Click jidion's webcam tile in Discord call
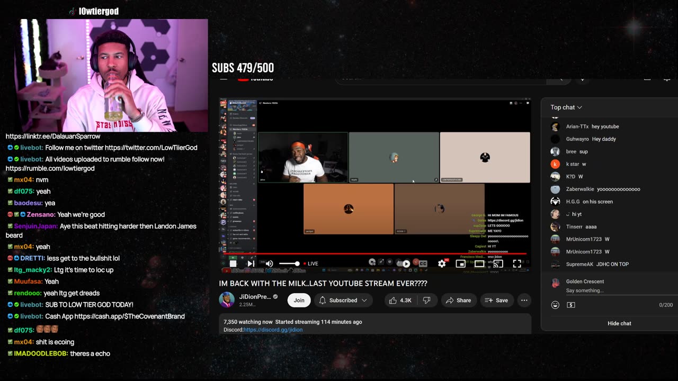The height and width of the screenshot is (381, 678). (303, 158)
